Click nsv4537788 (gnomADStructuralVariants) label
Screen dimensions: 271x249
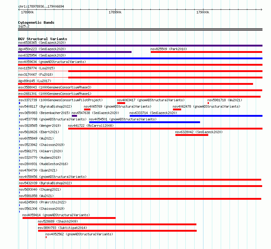pyautogui.click(x=53, y=119)
